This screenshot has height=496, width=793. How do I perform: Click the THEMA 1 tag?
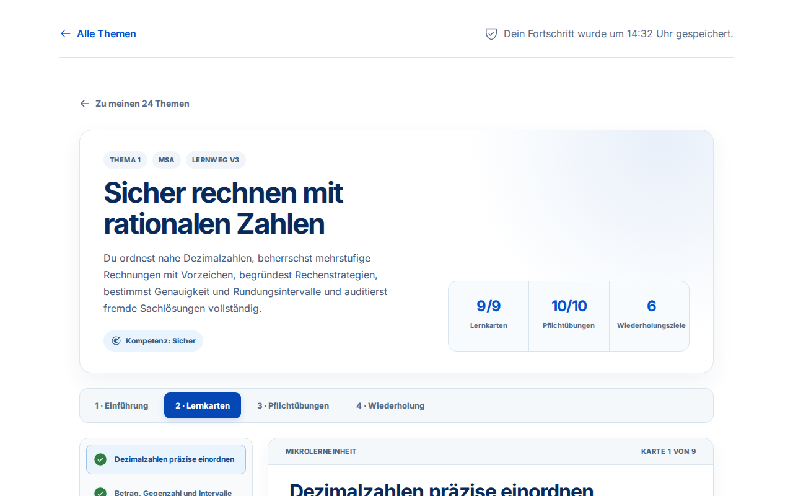click(x=125, y=160)
